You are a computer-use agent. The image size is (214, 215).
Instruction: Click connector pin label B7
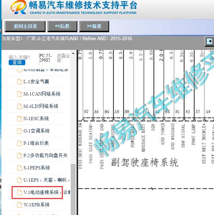86,112
